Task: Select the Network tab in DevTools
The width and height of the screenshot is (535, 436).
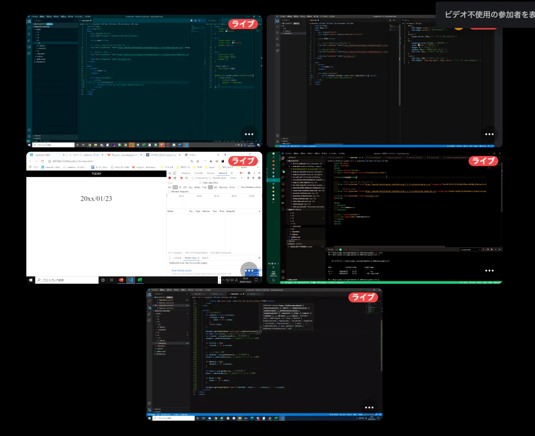Action: [223, 173]
